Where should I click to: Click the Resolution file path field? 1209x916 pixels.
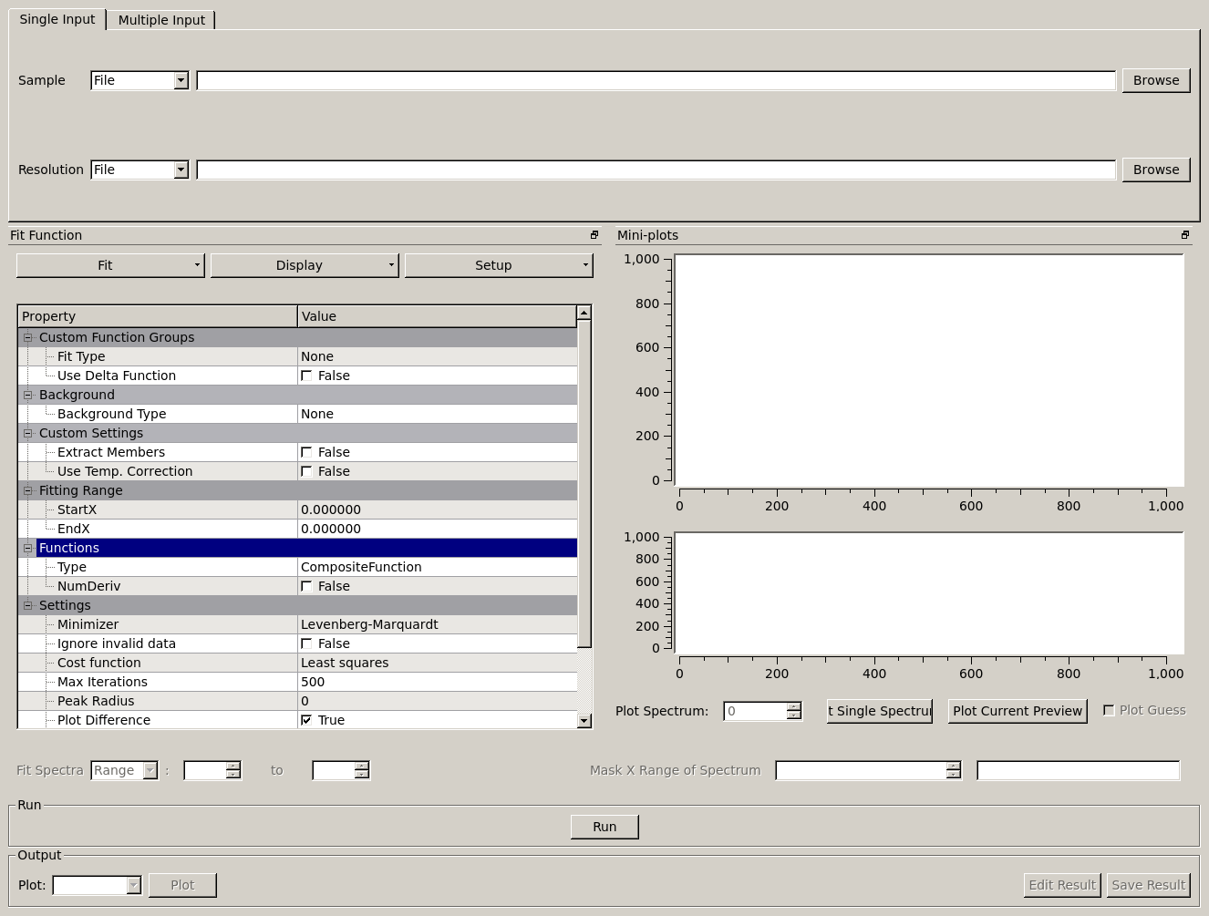pos(656,170)
